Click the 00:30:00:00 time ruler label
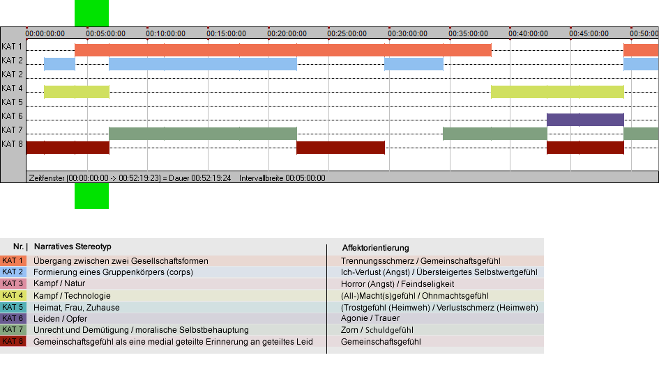 click(407, 33)
